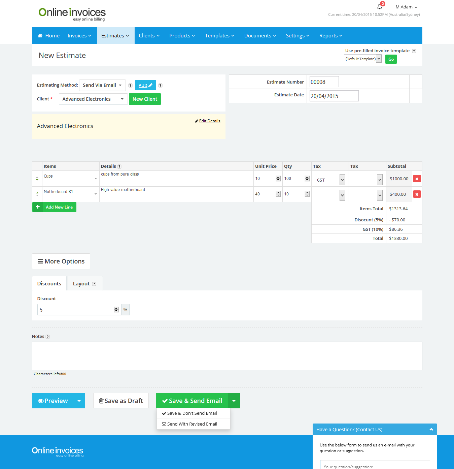Screen dimensions: 454x469
Task: Click the help icon beside Estimating Method
Action: [130, 86]
